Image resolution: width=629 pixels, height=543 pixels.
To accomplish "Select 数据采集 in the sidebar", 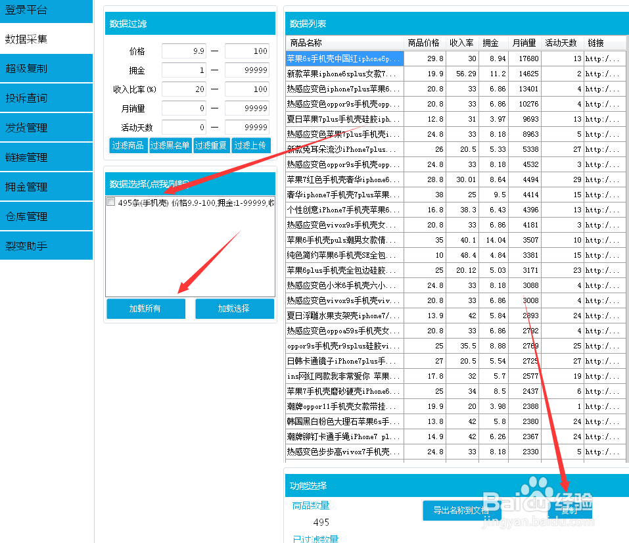I will point(46,39).
